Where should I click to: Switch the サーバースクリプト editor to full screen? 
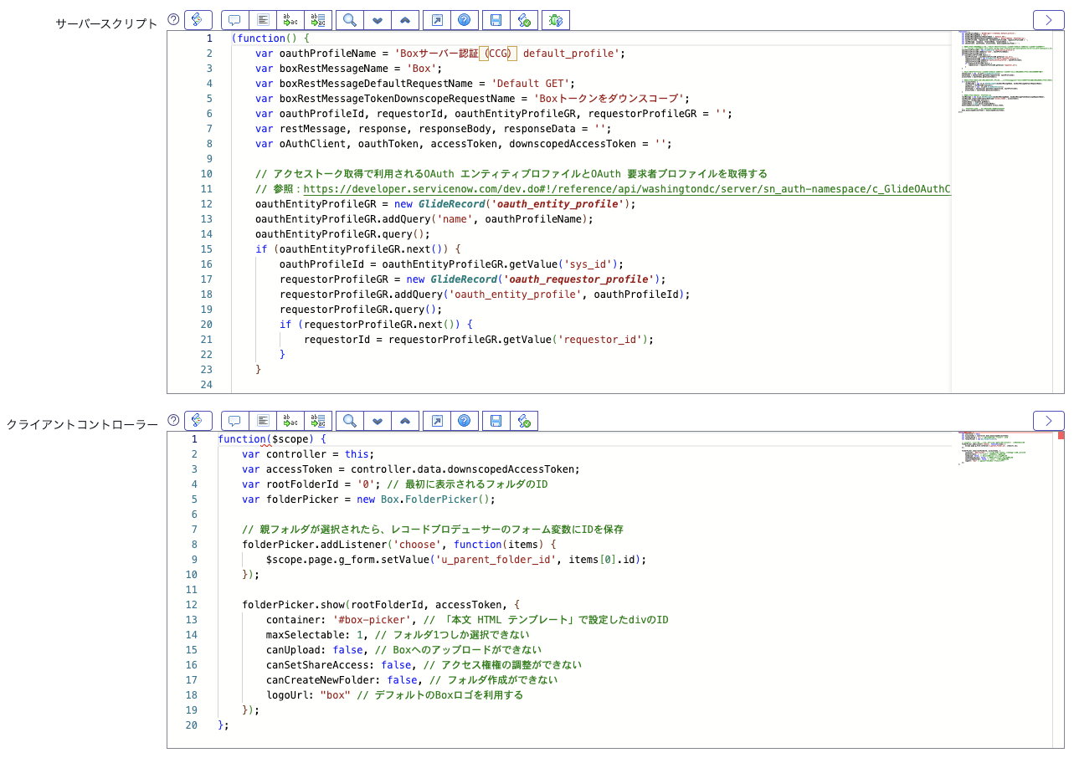tap(437, 20)
